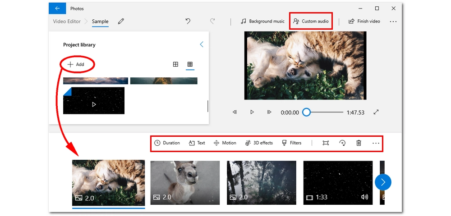This screenshot has width=451, height=216.
Task: Select the kangaroo clip in storyboard
Action: pyautogui.click(x=185, y=183)
